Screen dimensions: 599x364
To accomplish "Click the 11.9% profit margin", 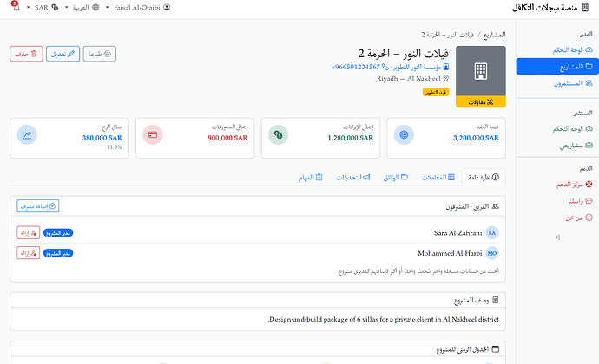I will click(x=115, y=147).
